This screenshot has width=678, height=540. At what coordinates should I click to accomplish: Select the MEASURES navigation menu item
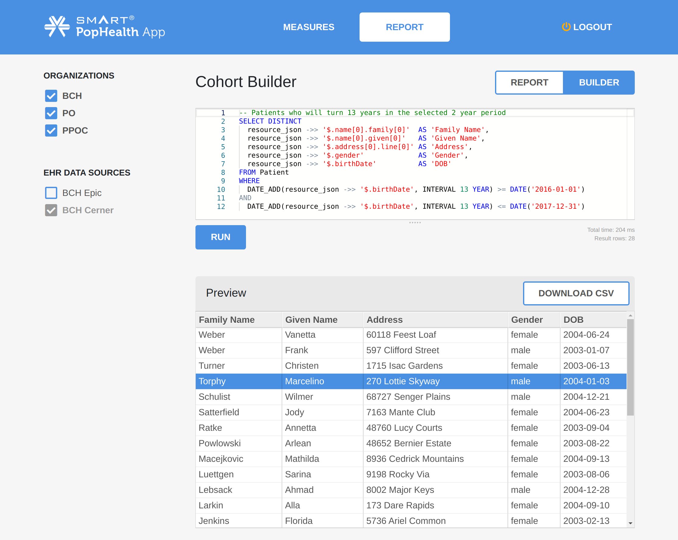[x=308, y=27]
